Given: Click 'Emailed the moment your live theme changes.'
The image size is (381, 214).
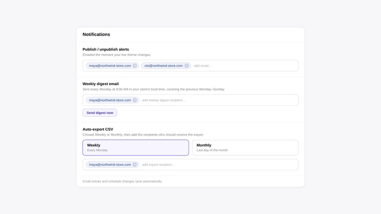Looking at the screenshot, I should click(x=117, y=55).
